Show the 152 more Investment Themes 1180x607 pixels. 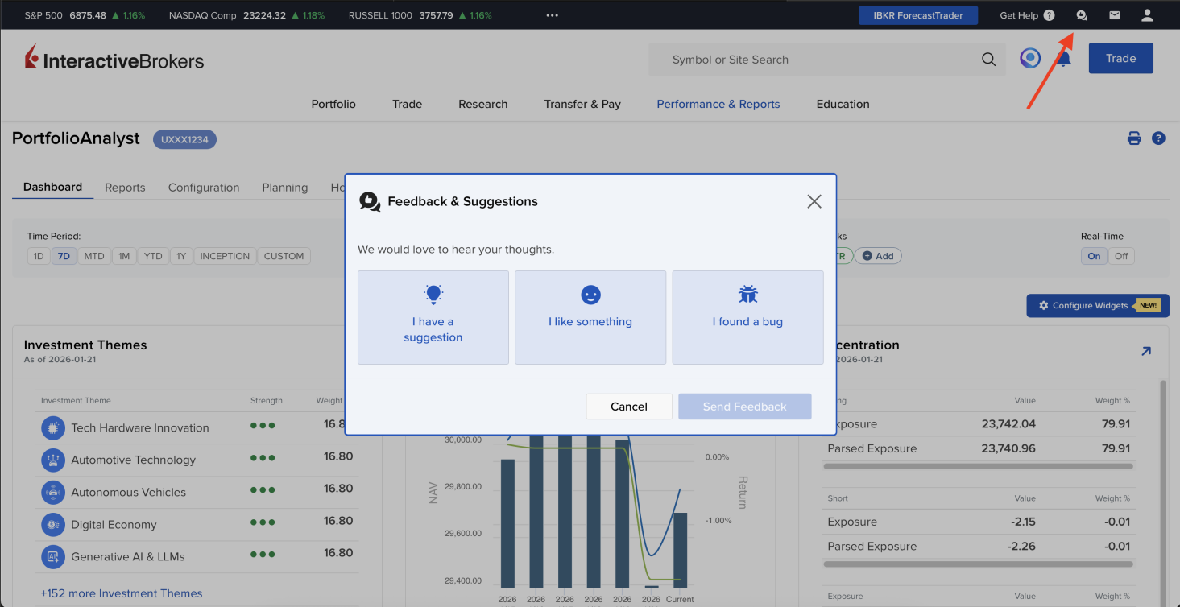point(122,593)
